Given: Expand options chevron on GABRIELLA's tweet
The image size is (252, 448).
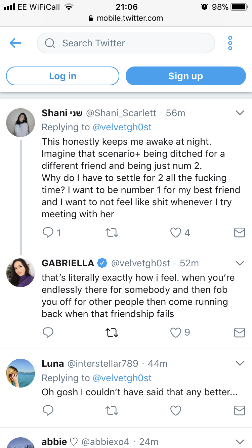Looking at the screenshot, I should tap(240, 263).
